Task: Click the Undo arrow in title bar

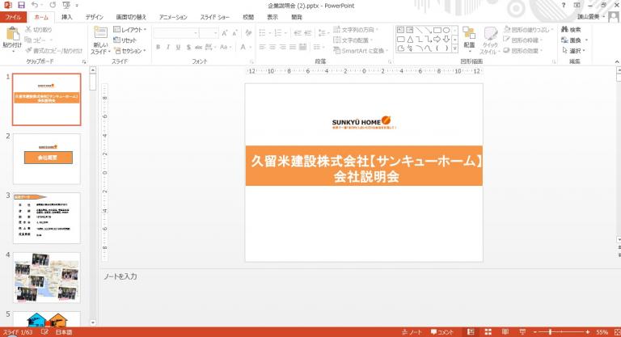Action: (x=35, y=5)
